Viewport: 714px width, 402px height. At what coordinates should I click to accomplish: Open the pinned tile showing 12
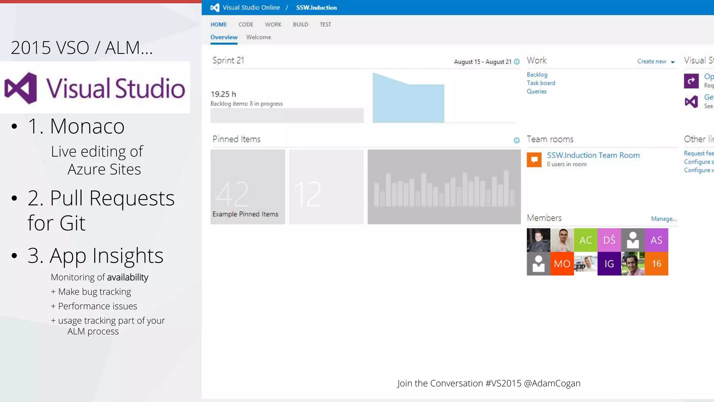[x=326, y=187]
